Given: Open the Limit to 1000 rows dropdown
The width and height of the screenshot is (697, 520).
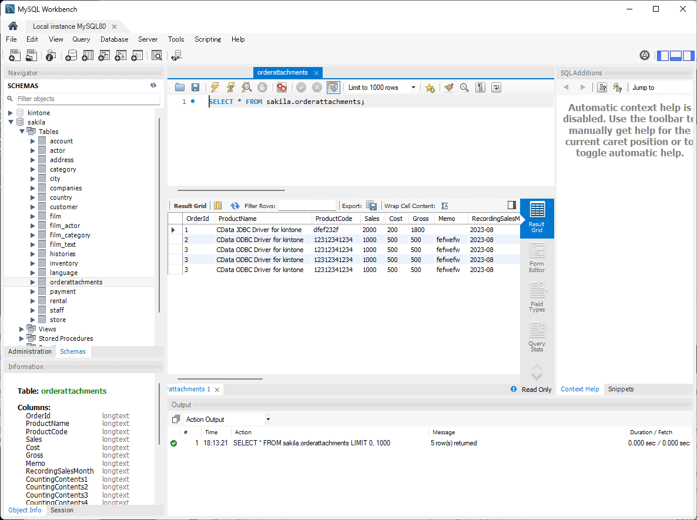Looking at the screenshot, I should 381,88.
